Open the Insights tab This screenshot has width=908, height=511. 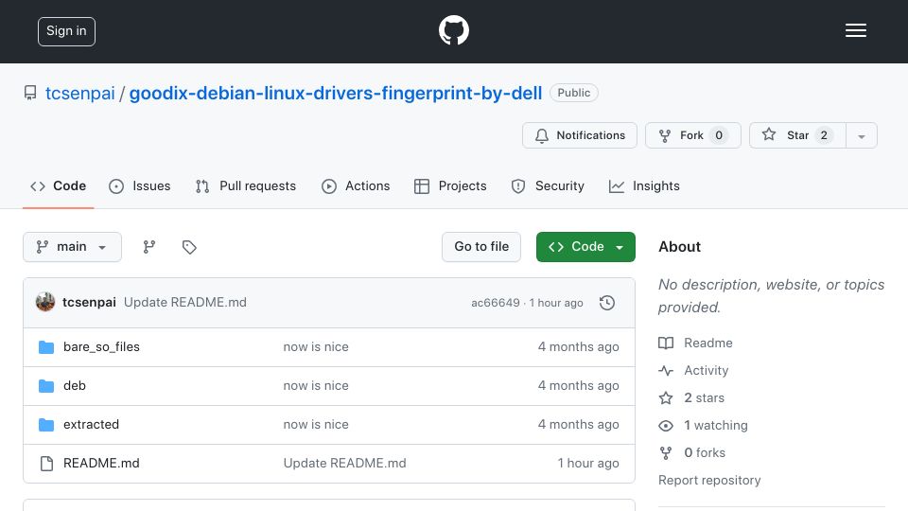644,186
